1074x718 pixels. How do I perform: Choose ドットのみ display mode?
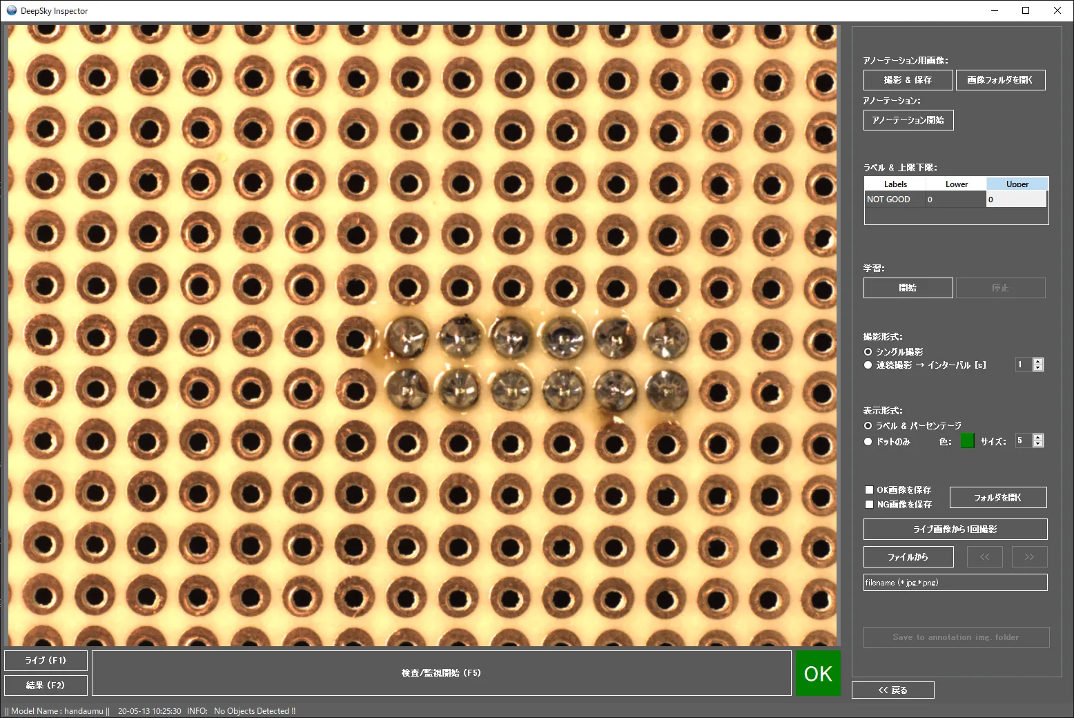[x=868, y=442]
